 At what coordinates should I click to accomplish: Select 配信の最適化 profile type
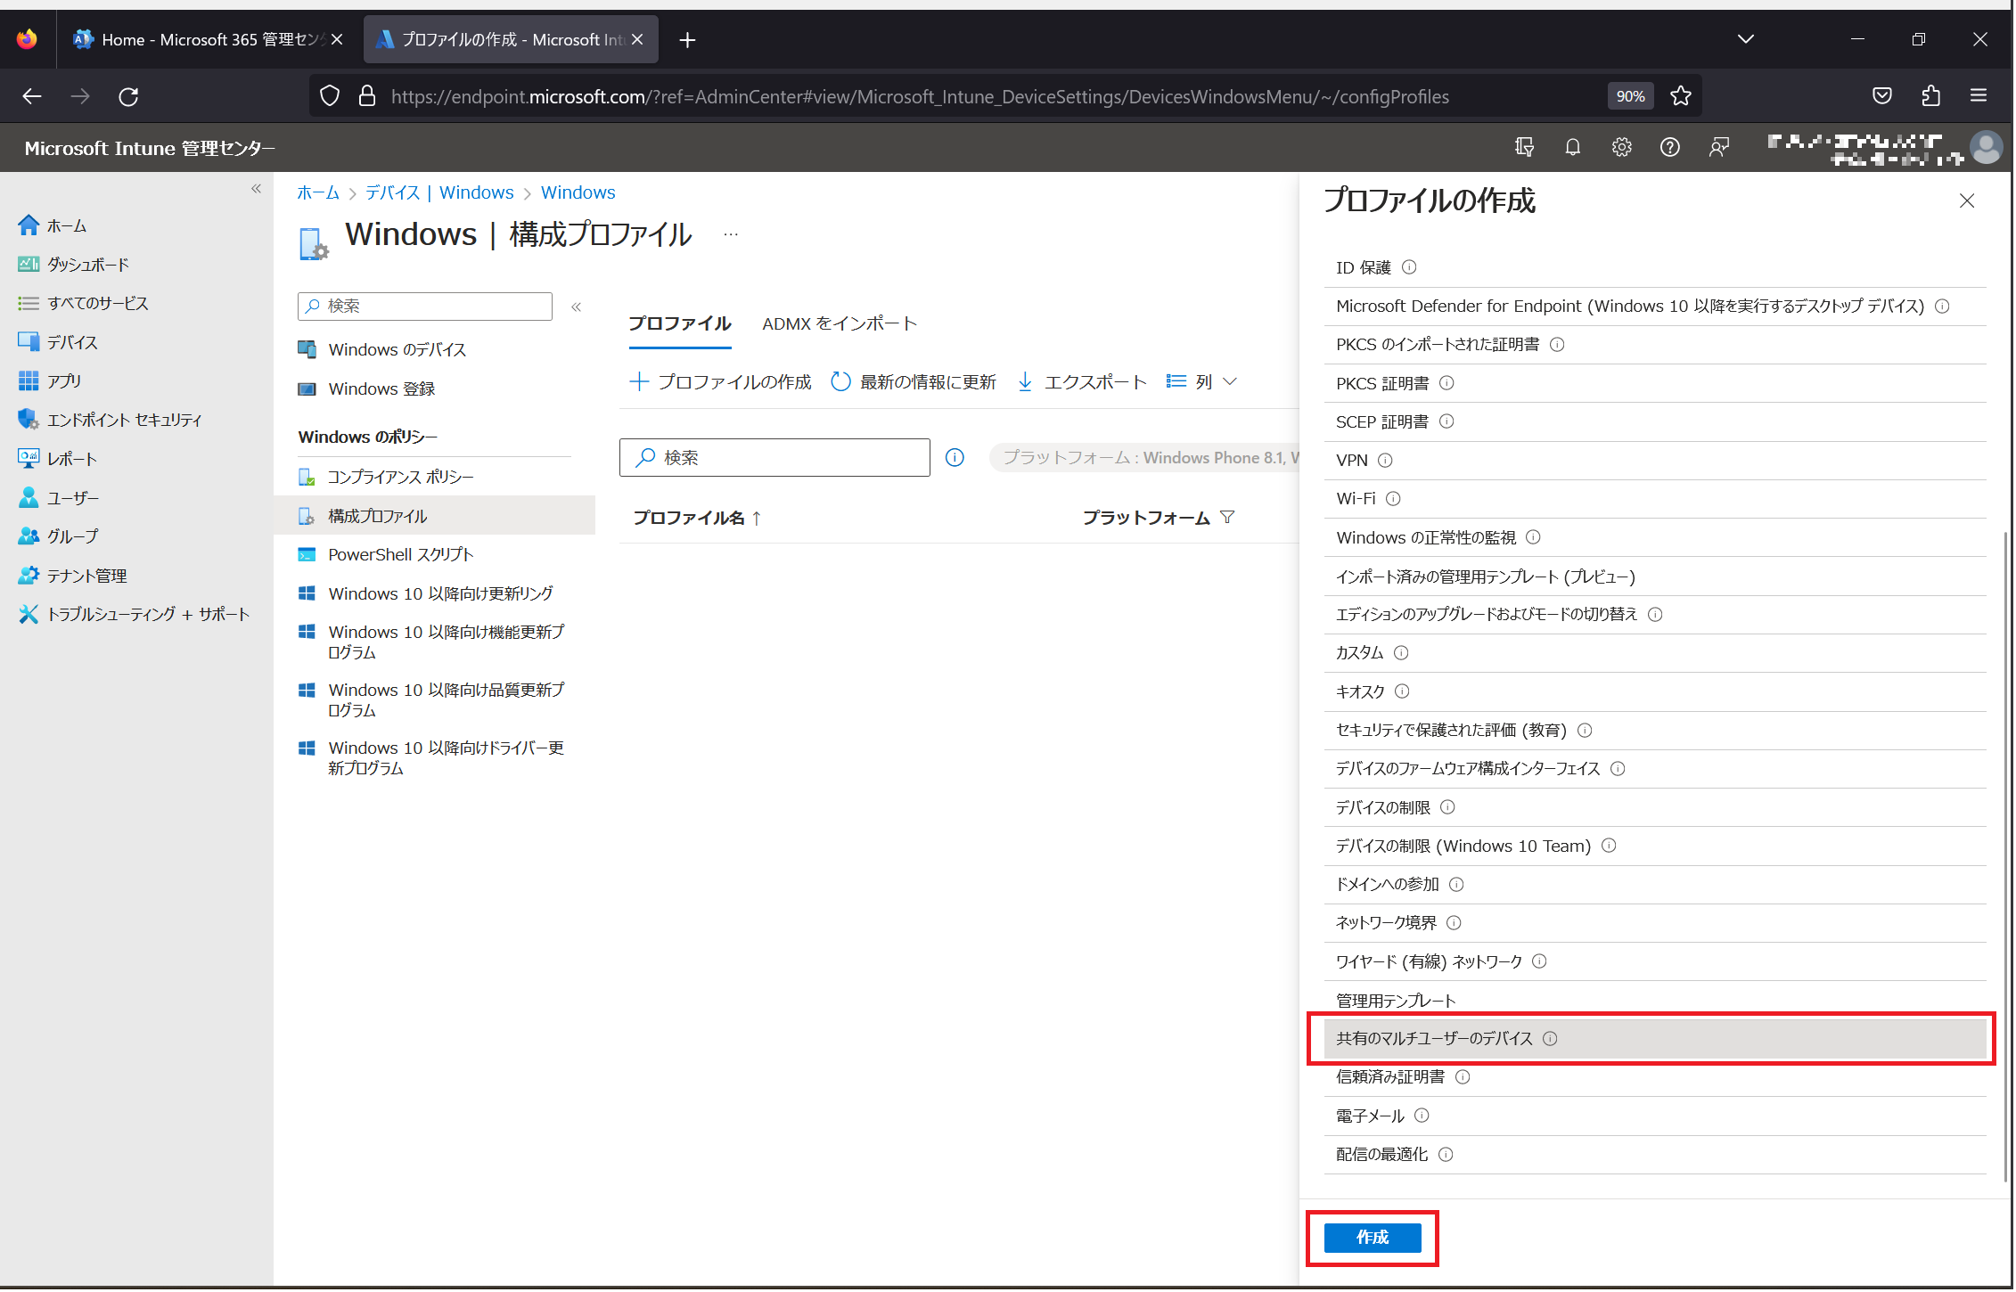1657,1156
